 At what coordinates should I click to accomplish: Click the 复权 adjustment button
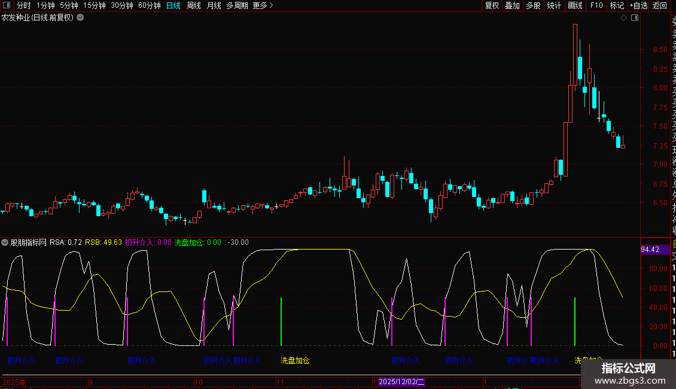tap(492, 5)
